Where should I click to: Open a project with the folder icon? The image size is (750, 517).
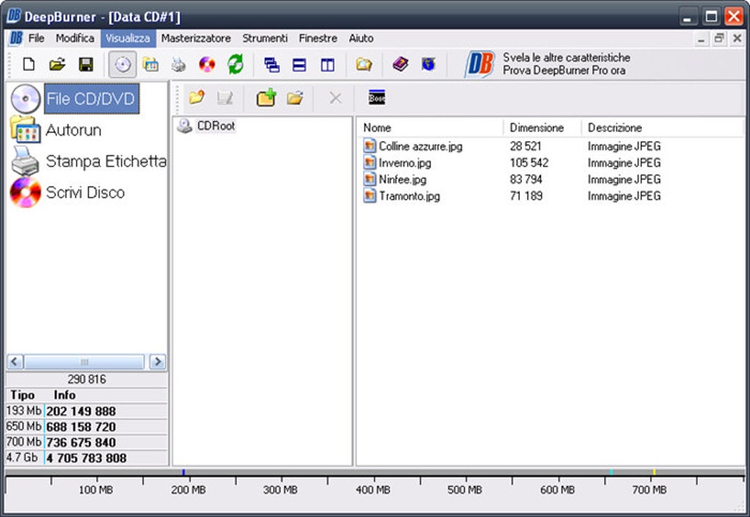click(x=57, y=65)
